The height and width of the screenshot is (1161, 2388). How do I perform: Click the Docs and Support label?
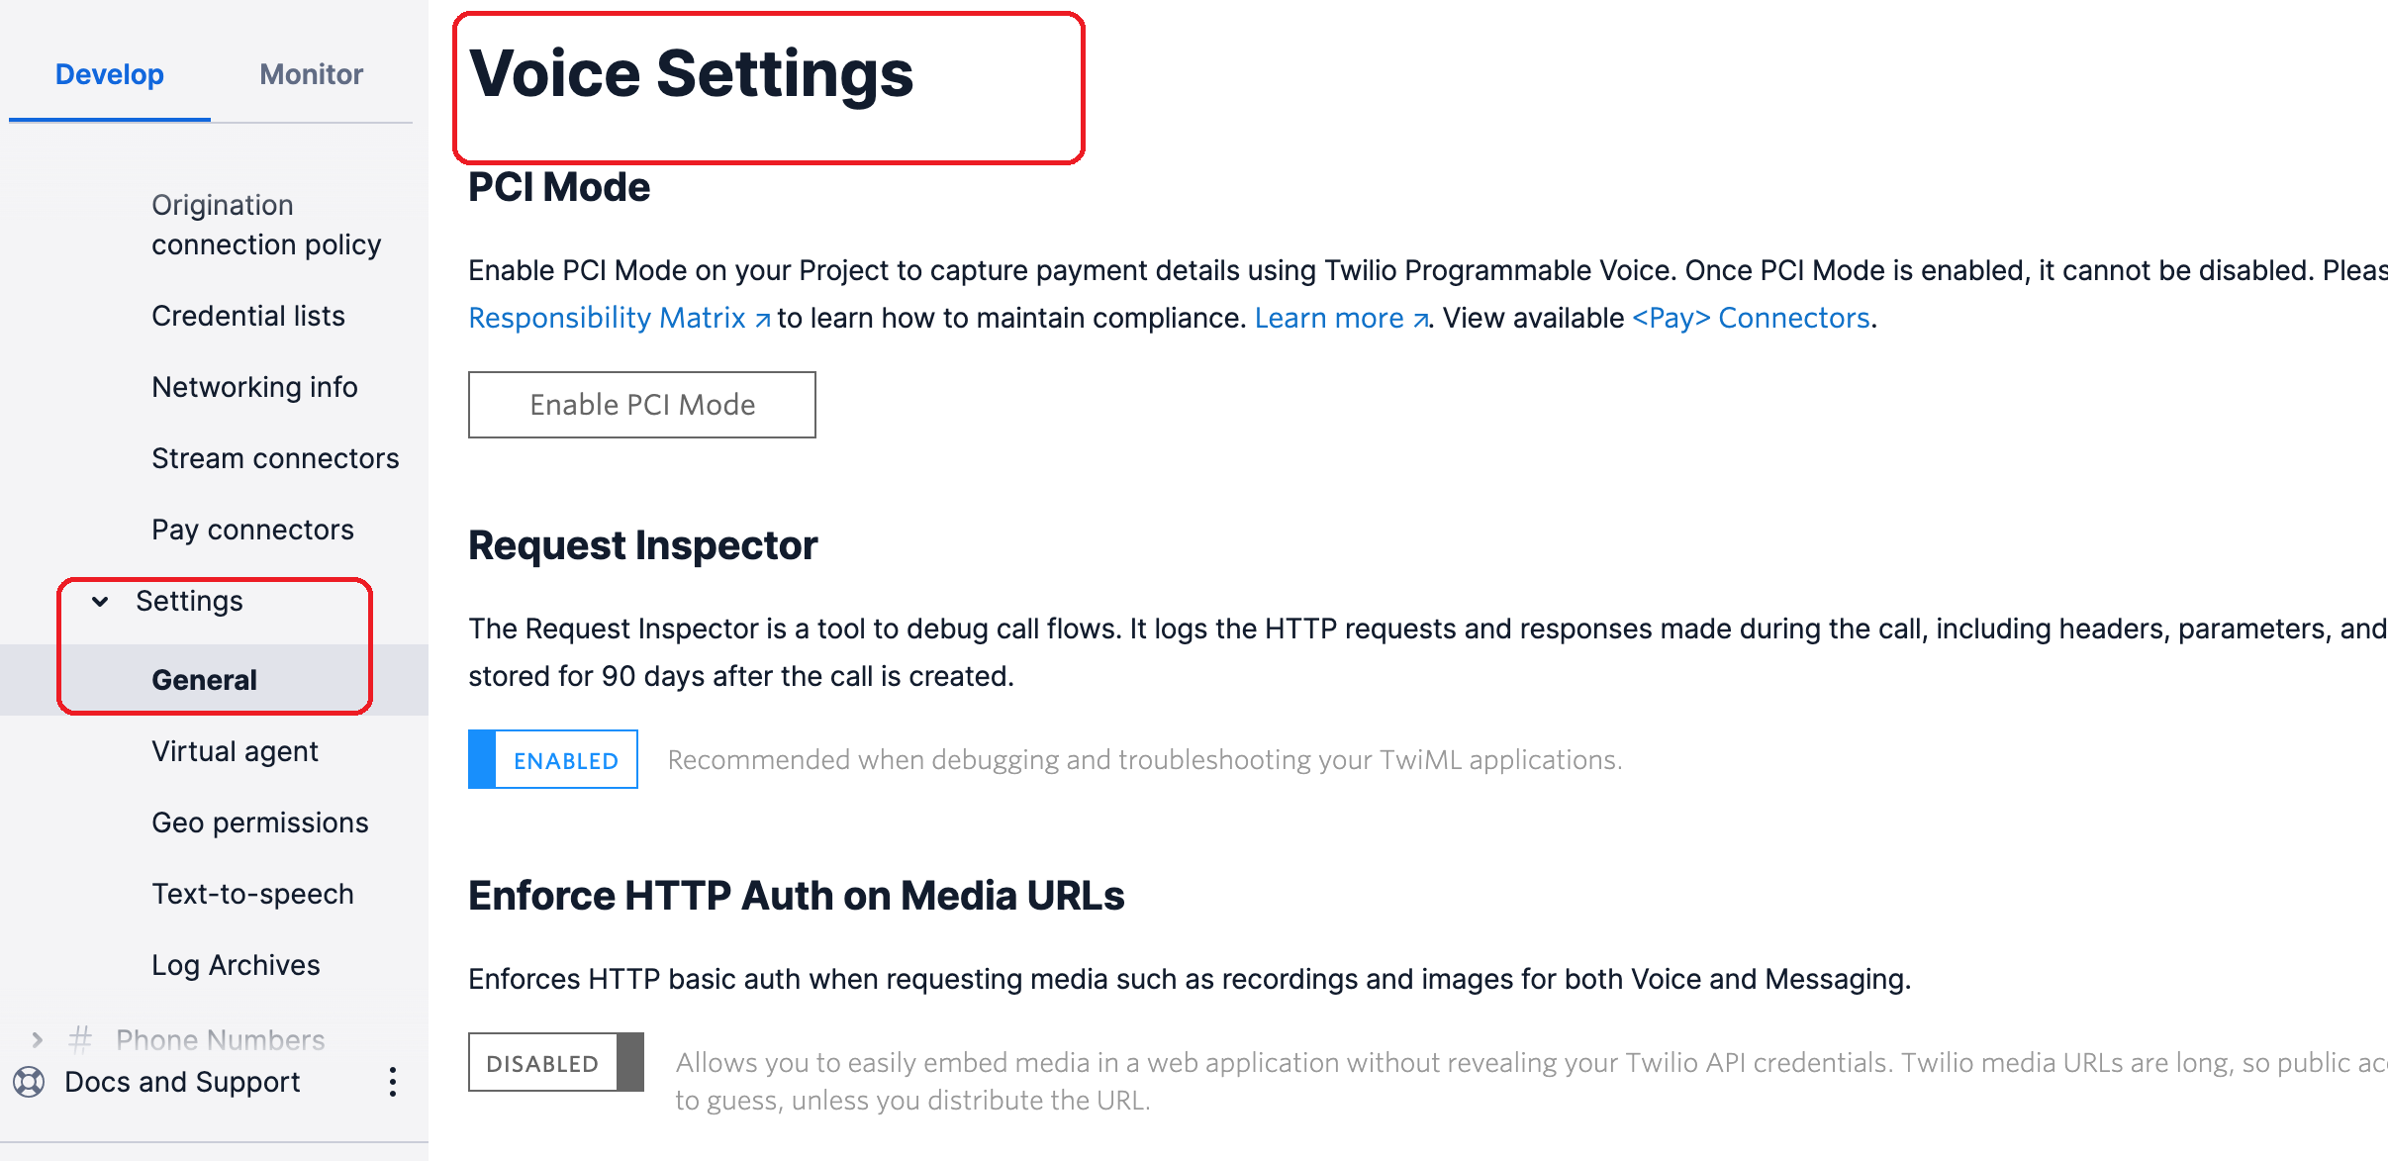tap(182, 1082)
